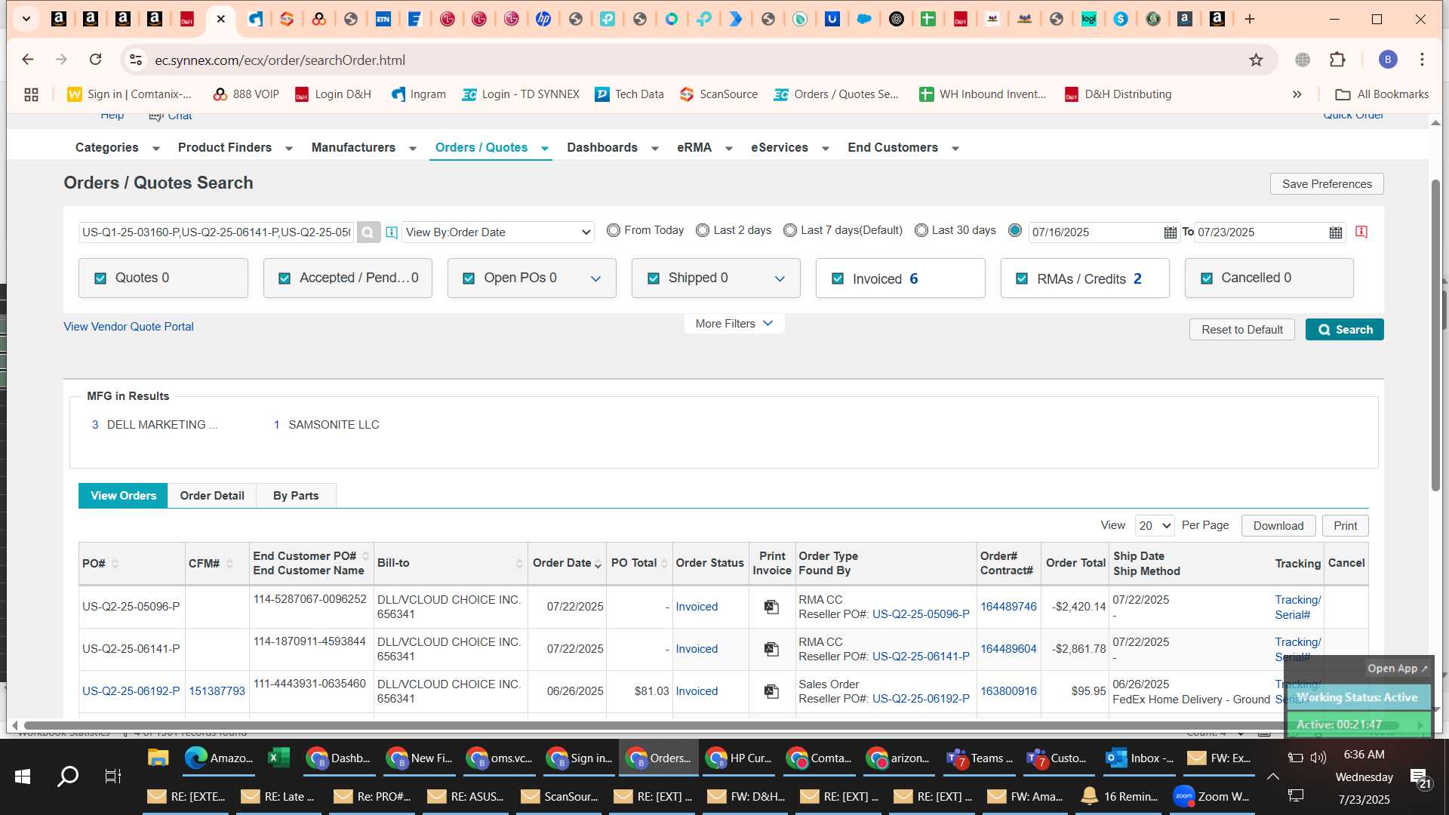The height and width of the screenshot is (815, 1449).
Task: Select Last 7 days(Default) radio button
Action: 790,230
